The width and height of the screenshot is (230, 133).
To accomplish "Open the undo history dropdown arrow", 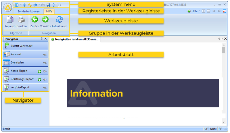I will click(39, 5).
